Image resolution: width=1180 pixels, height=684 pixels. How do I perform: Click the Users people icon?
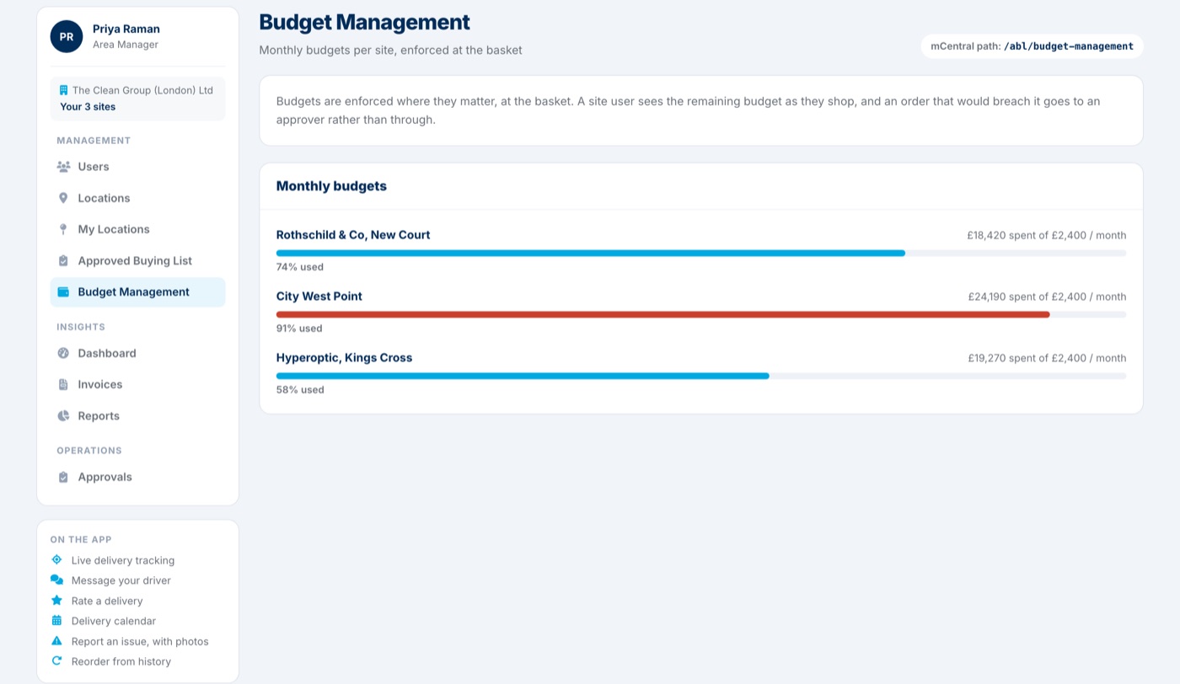click(63, 167)
